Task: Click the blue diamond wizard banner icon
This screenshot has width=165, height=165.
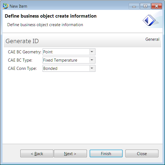Action: pyautogui.click(x=149, y=20)
